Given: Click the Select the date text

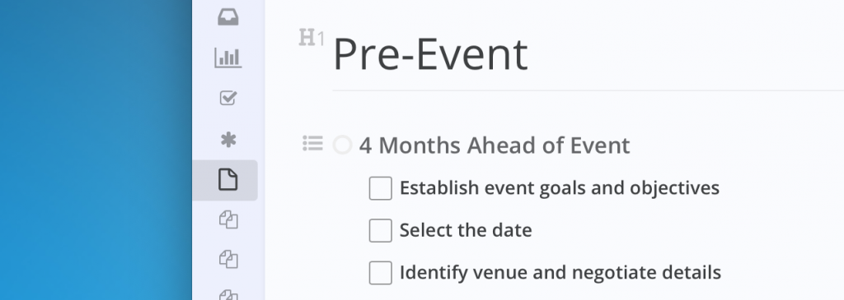Looking at the screenshot, I should coord(466,230).
